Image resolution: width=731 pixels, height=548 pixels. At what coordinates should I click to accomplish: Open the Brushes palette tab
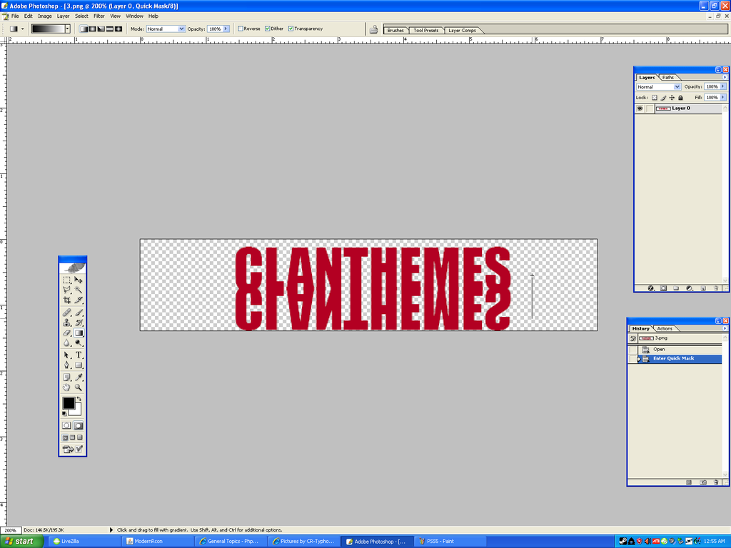click(395, 30)
